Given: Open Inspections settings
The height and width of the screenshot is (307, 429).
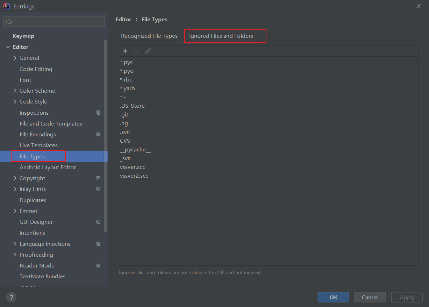Looking at the screenshot, I should click(34, 113).
